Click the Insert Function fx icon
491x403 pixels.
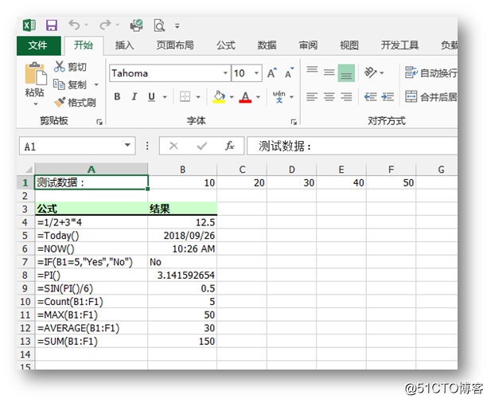coord(229,146)
